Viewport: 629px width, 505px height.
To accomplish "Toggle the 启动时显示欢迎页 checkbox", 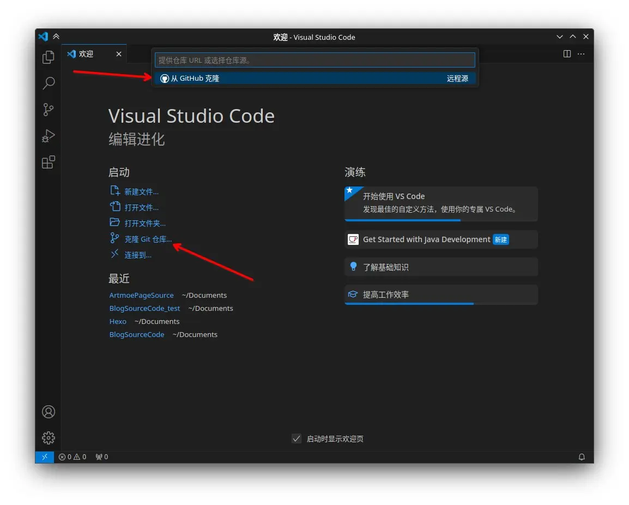I will point(297,439).
